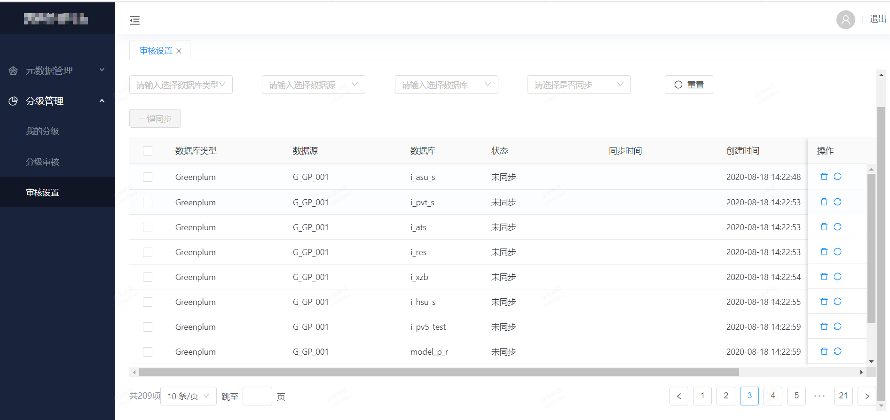The height and width of the screenshot is (420, 890).
Task: Click the 分级管理 pie chart icon
Action: (13, 101)
